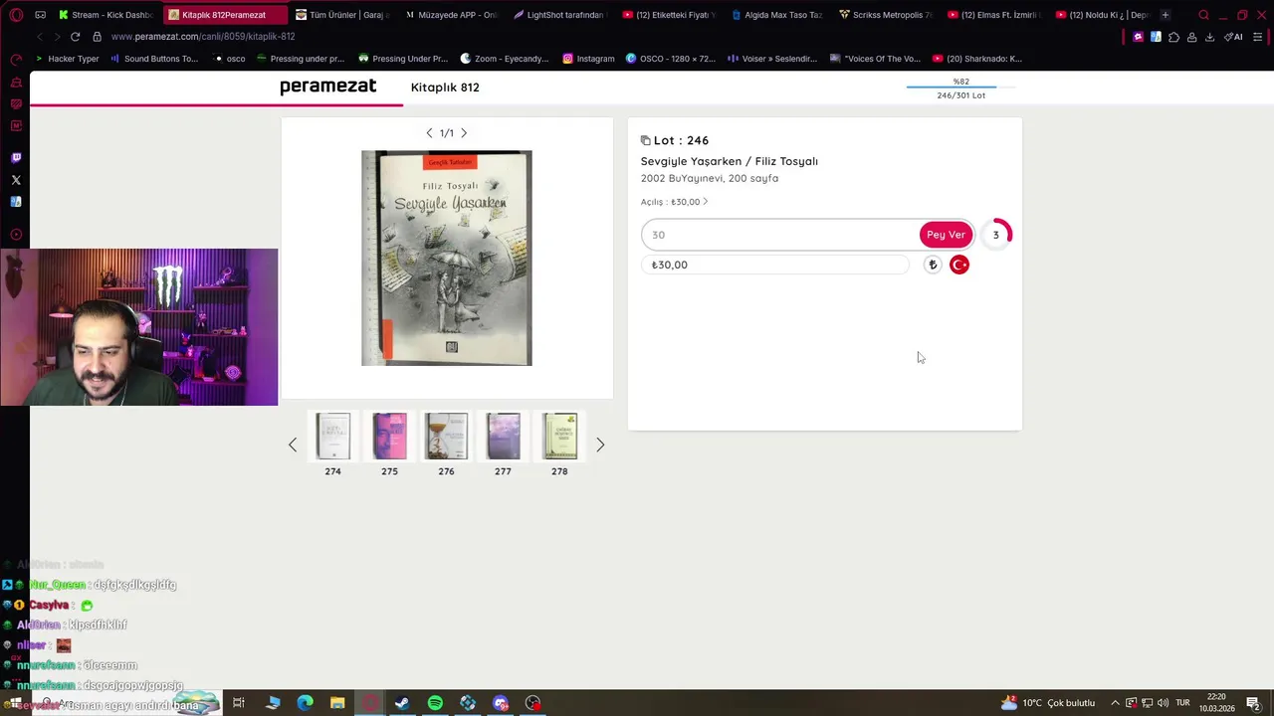Viewport: 1274px width, 716px height.
Task: Select the Turkish flag currency icon
Action: [959, 265]
